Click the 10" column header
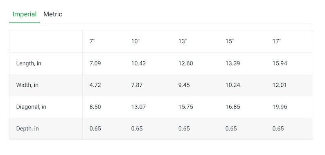This screenshot has width=325, height=155. [135, 41]
